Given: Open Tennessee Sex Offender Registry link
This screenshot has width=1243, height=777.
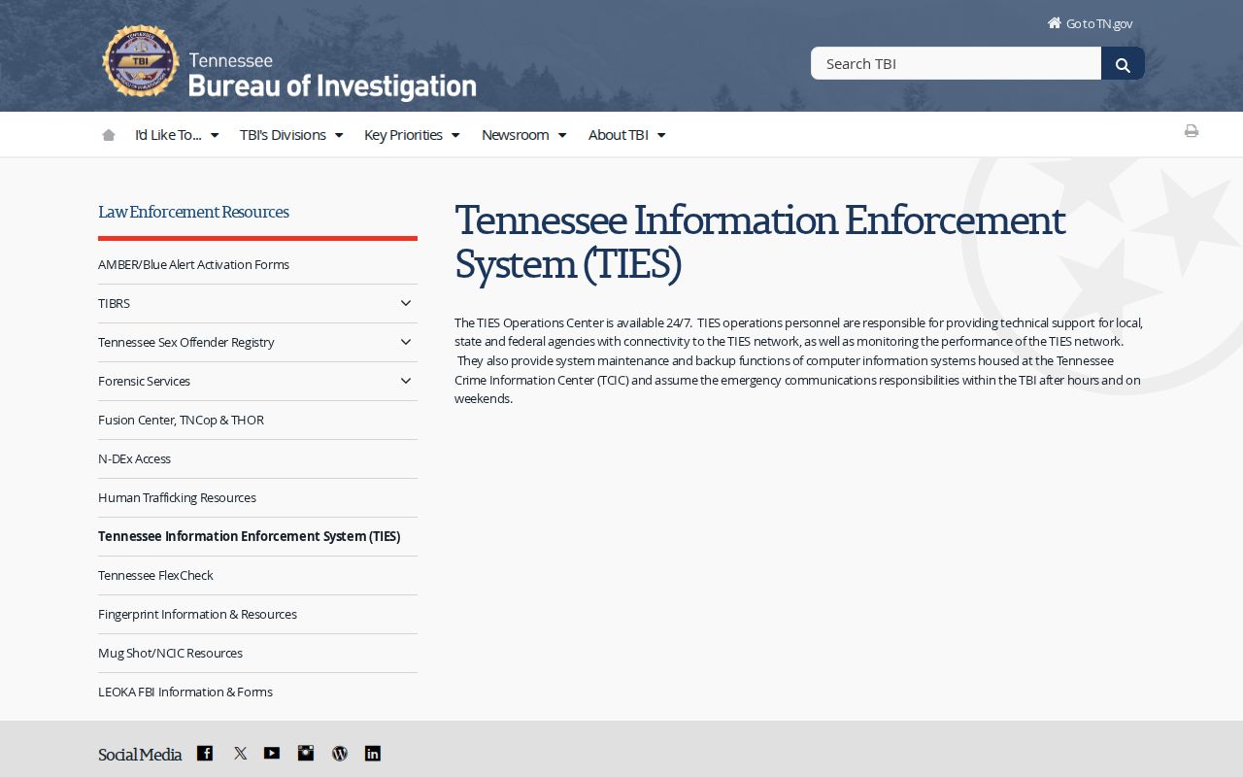Looking at the screenshot, I should [186, 342].
